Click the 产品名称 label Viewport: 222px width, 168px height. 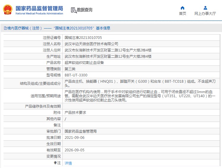(x=53, y=63)
